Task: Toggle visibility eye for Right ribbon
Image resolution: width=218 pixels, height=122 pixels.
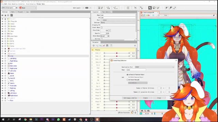Action: 2,96
